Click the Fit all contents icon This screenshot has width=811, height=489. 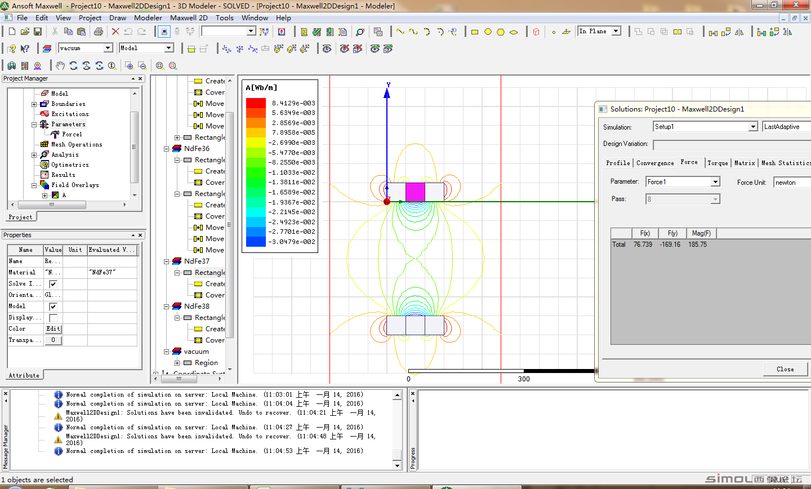click(160, 66)
